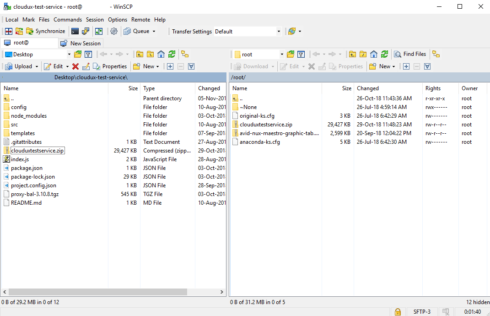Image resolution: width=490 pixels, height=316 pixels.
Task: Click the Find Files button
Action: pyautogui.click(x=410, y=54)
